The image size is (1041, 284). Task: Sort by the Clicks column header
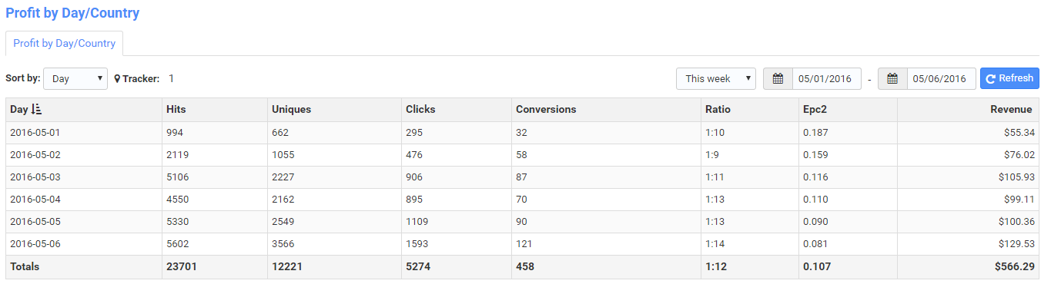(x=420, y=110)
